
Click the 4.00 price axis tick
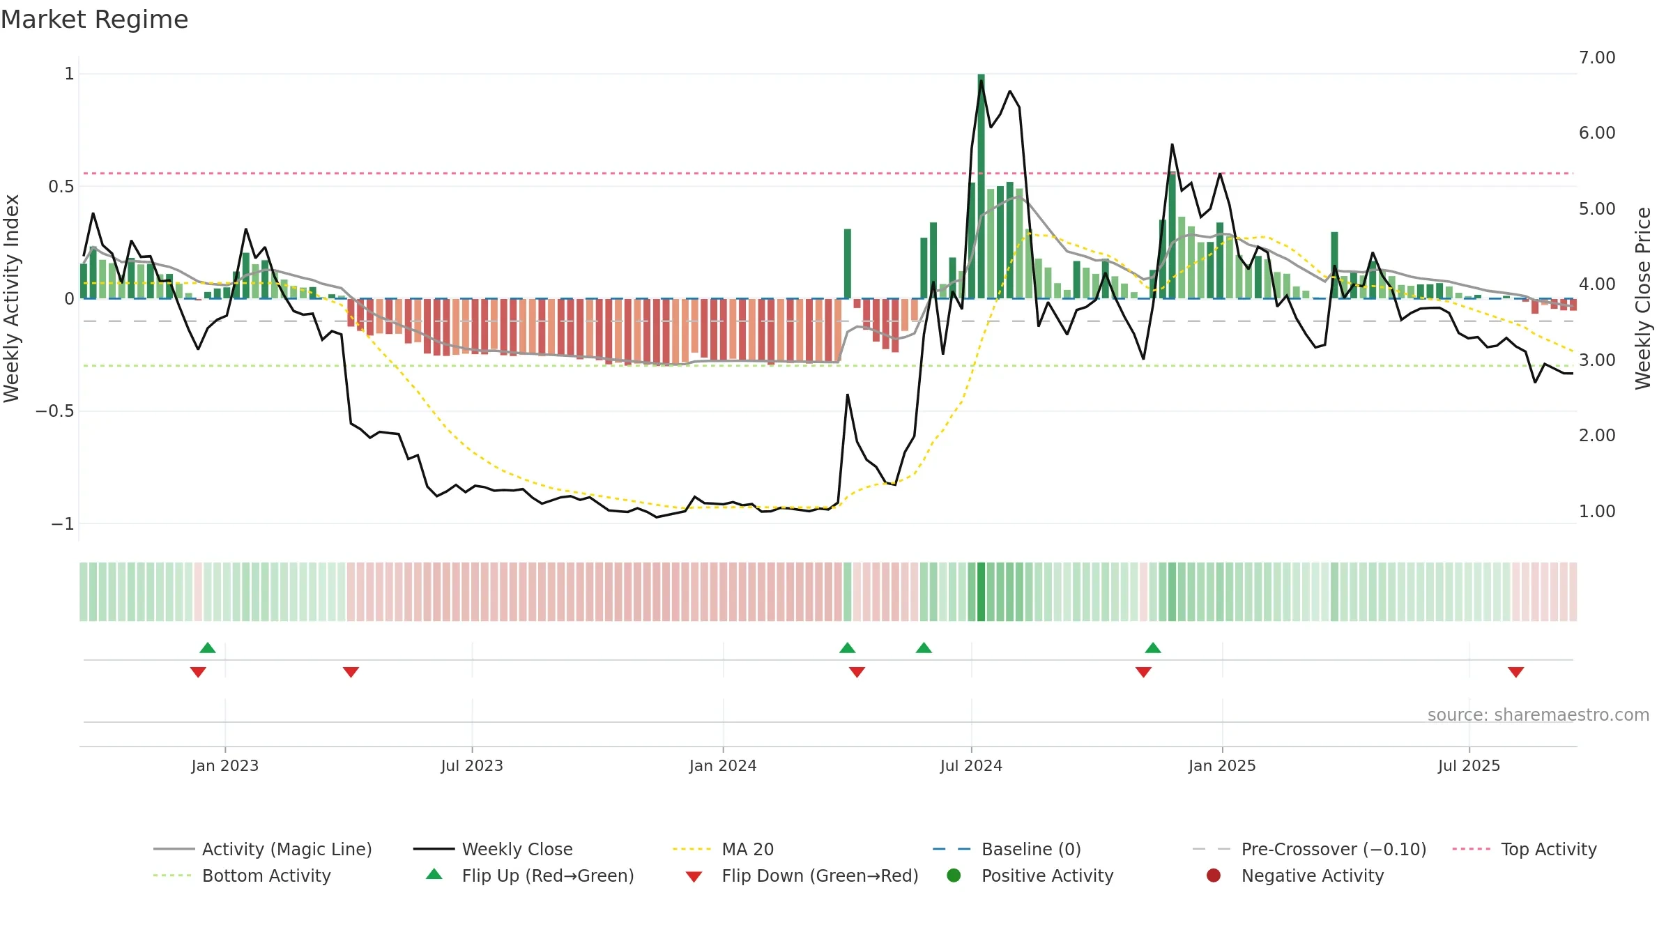click(x=1596, y=284)
